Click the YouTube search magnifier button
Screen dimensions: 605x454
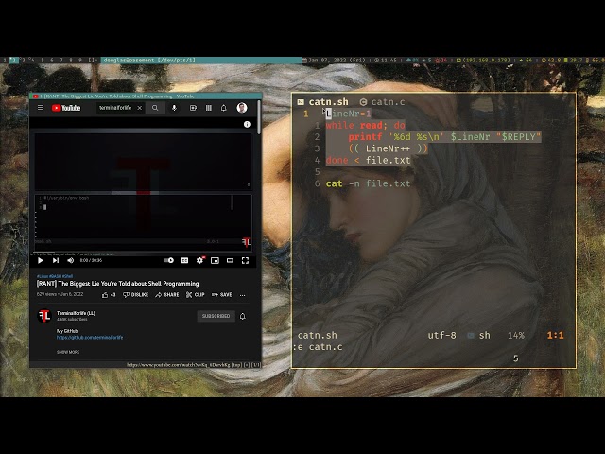click(155, 108)
